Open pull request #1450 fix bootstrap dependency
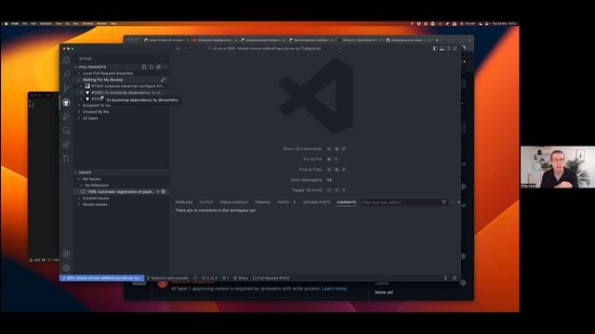 click(x=122, y=93)
